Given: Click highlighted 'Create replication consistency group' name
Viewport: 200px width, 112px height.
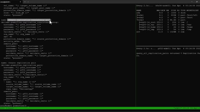Looking at the screenshot, I should click(x=29, y=20).
